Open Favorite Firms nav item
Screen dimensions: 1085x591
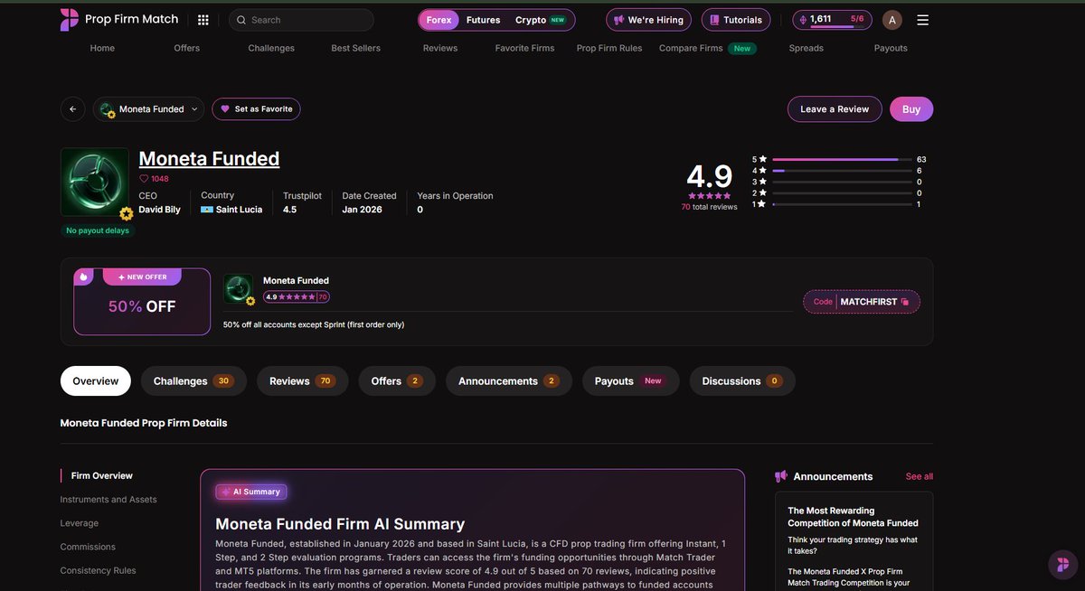(x=524, y=48)
